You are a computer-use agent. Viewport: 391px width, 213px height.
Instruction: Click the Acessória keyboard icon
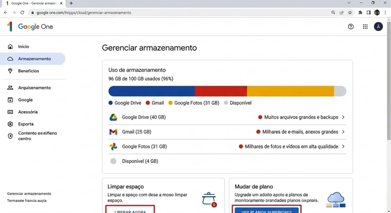tap(10, 112)
